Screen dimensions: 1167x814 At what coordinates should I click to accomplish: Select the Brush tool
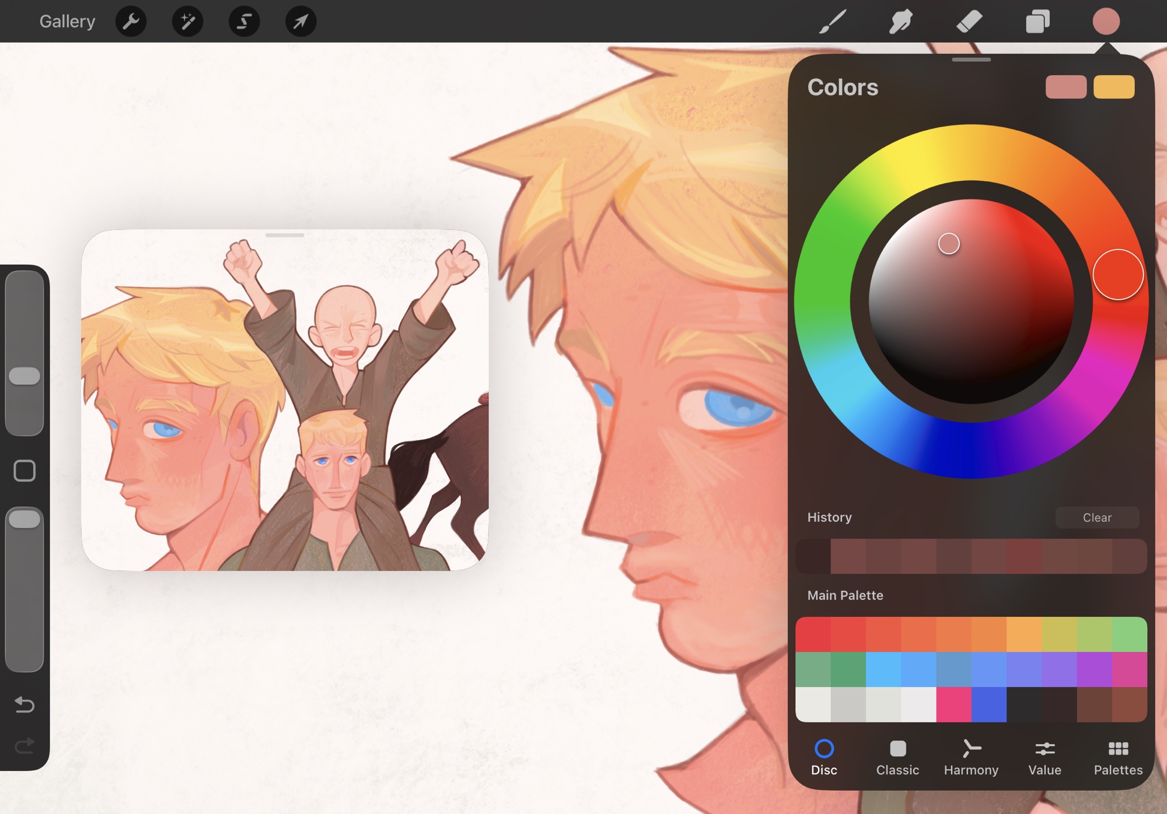click(833, 22)
